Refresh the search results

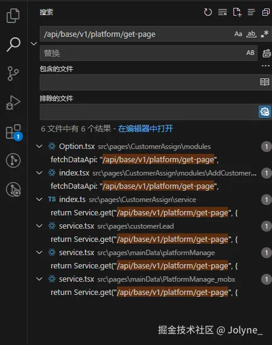point(207,12)
